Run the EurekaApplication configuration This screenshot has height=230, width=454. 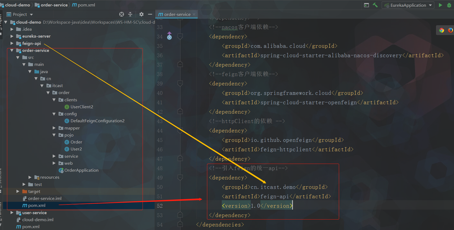[440, 5]
